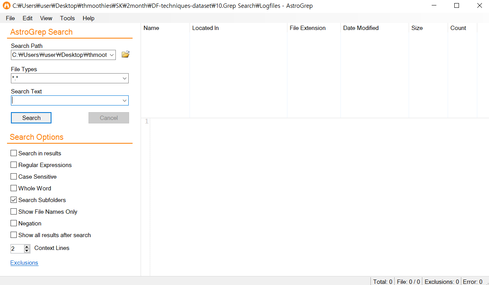Viewport: 489px width, 285px height.
Task: Sort by Size column header
Action: (428, 28)
